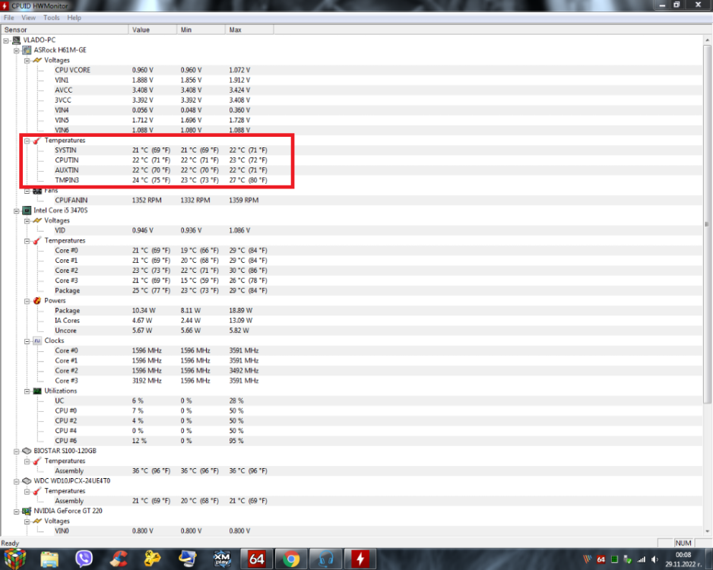This screenshot has height=570, width=713.
Task: Open Windows Explorer from the taskbar
Action: click(49, 559)
